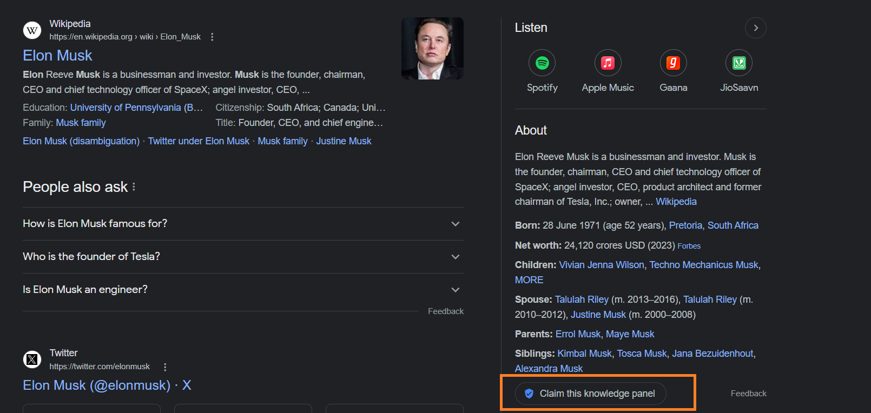Open Musk family sitelink
The width and height of the screenshot is (871, 413).
(x=282, y=141)
